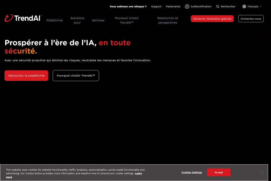Expand the Français language dropdown arrow
This screenshot has height=181, width=271.
[261, 7]
